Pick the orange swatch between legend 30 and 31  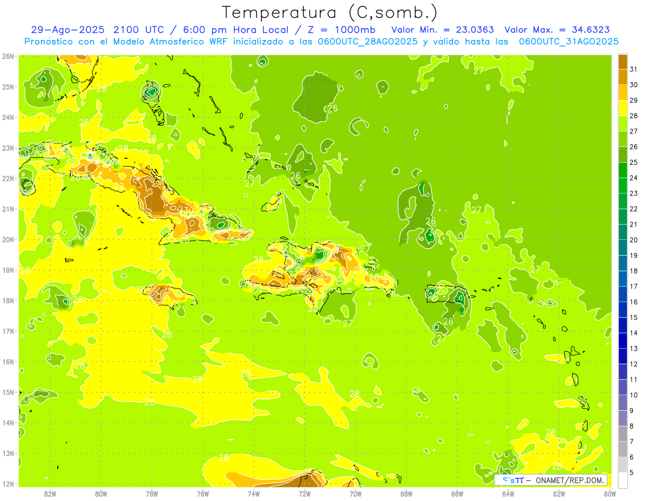623,77
